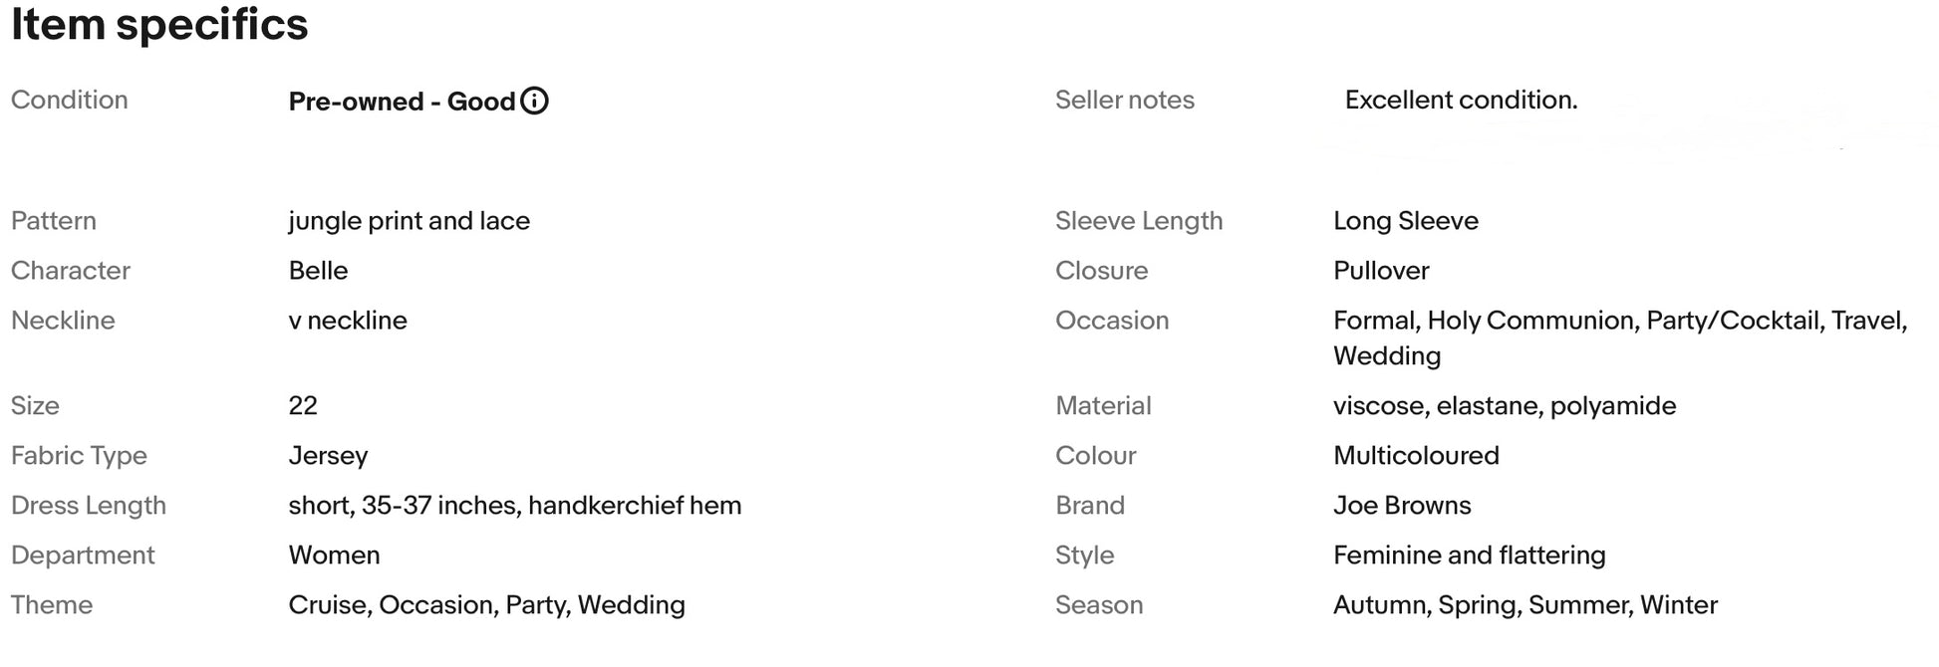
Task: Click the Long Sleeve value
Action: click(x=1405, y=221)
